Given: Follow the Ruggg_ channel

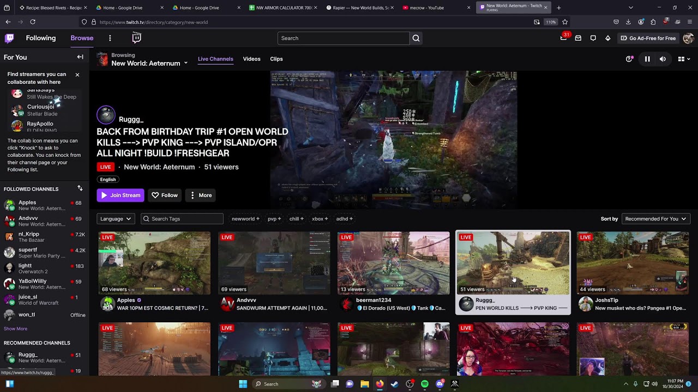Looking at the screenshot, I should 165,195.
